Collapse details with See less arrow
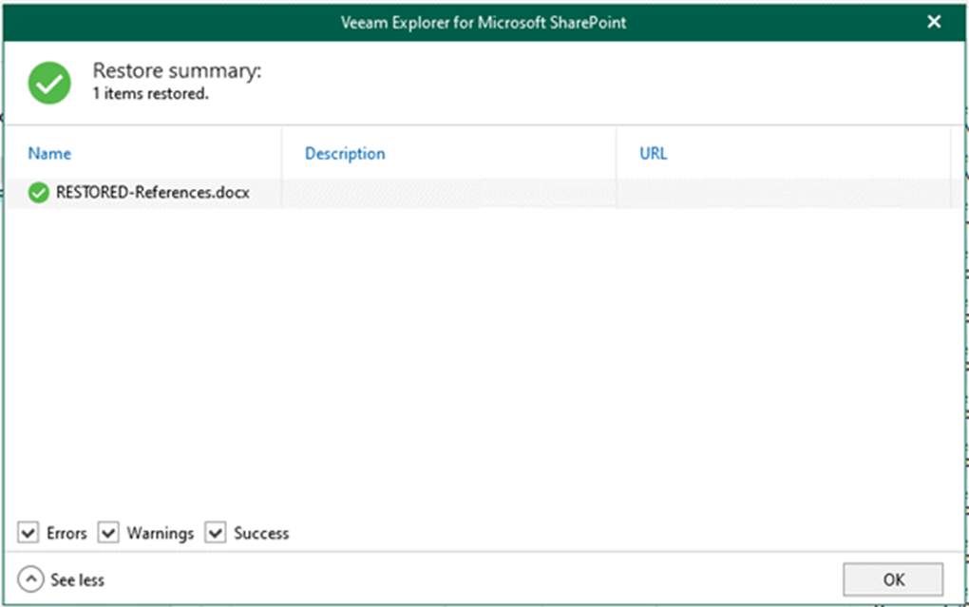Viewport: 969px width, 607px height. 31,579
